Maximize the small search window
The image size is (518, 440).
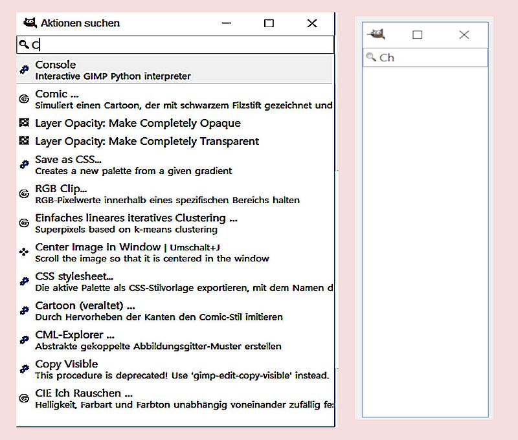pyautogui.click(x=417, y=35)
